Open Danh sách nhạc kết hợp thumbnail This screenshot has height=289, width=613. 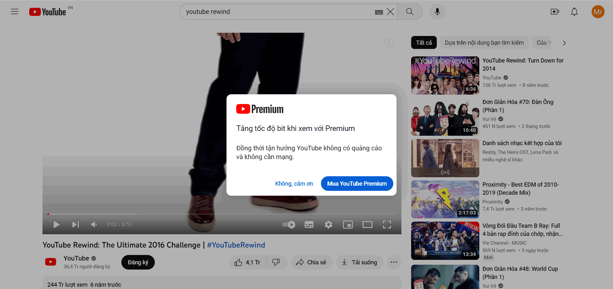445,158
